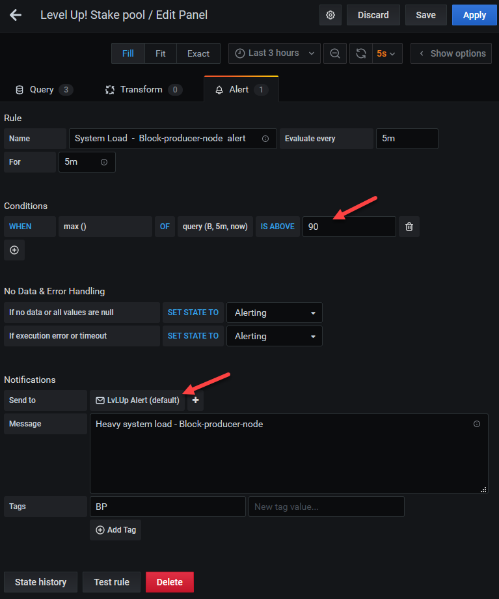Switch to Fit display mode

160,53
